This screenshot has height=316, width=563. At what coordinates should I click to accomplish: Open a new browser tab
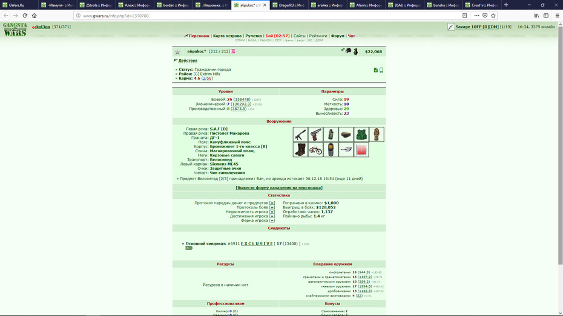[x=506, y=5]
